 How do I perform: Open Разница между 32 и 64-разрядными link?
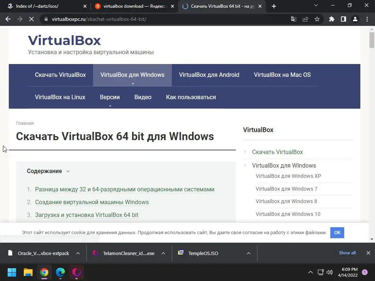tap(125, 190)
